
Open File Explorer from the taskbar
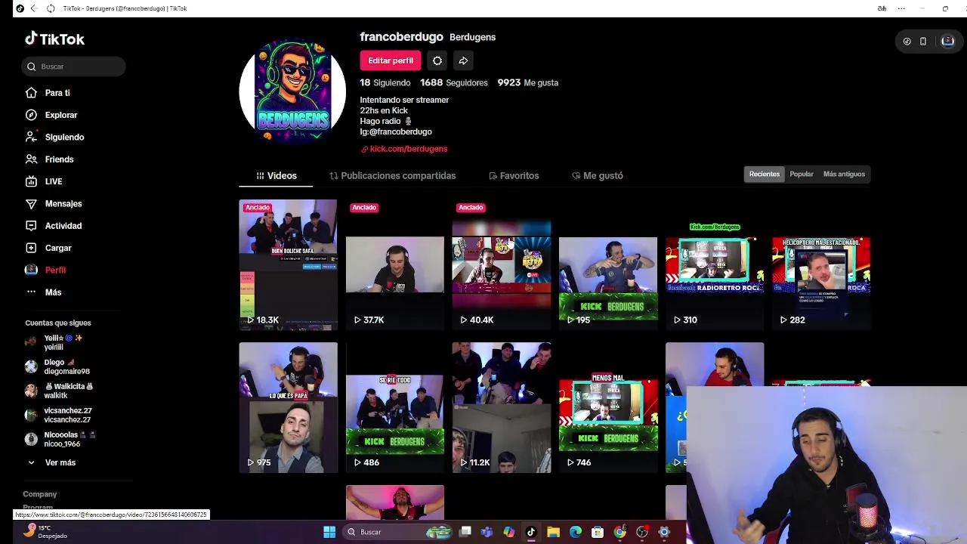pyautogui.click(x=553, y=532)
